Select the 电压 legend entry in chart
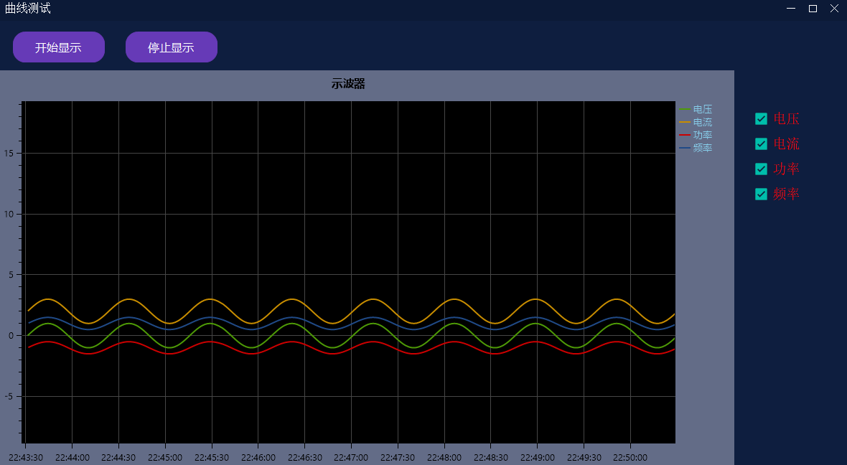The image size is (847, 465). click(x=696, y=109)
